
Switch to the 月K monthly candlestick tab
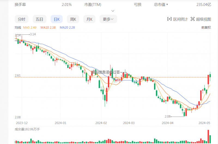click(x=89, y=19)
